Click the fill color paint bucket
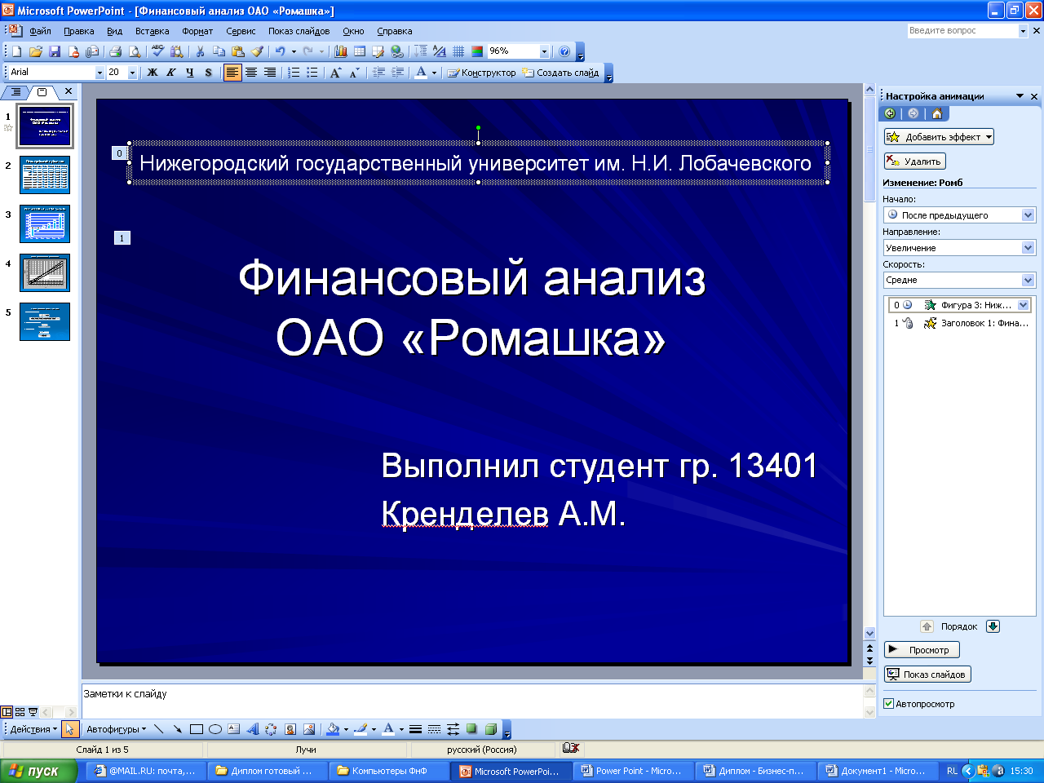 (333, 729)
